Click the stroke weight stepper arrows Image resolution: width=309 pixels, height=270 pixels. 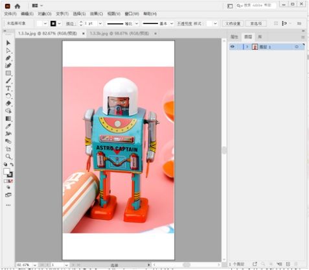[81, 23]
